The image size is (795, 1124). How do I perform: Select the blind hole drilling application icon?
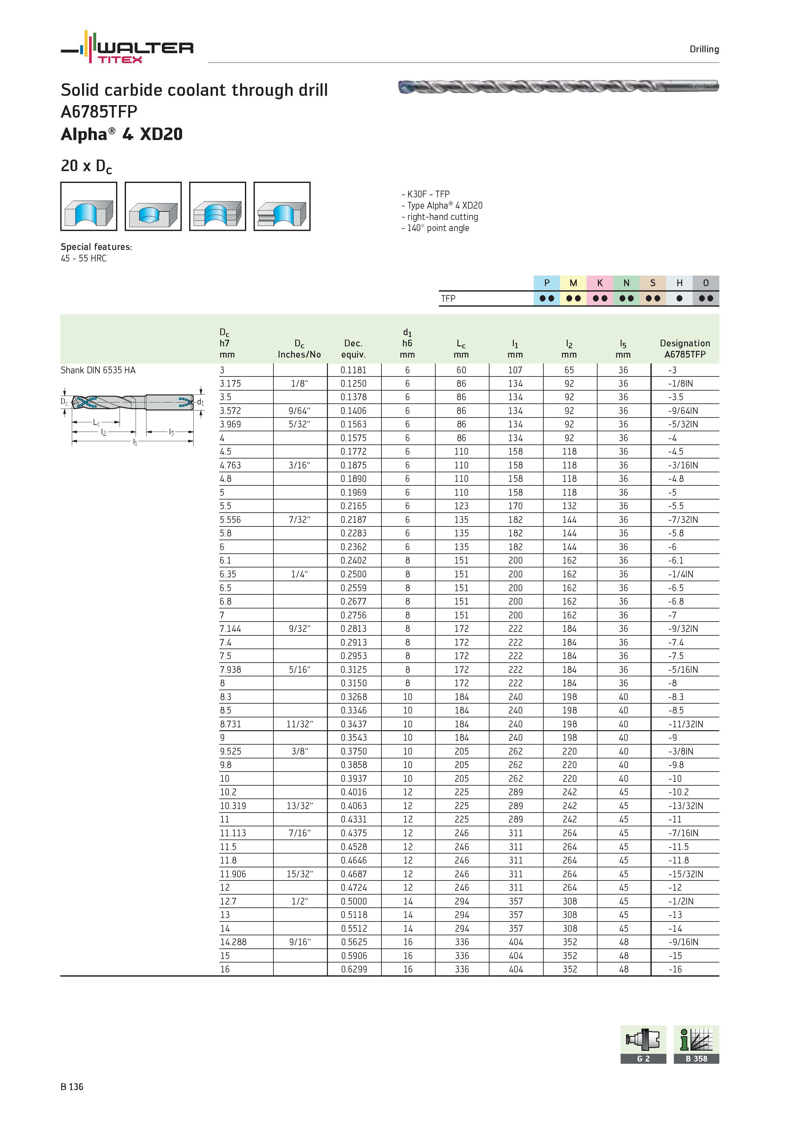pyautogui.click(x=153, y=206)
